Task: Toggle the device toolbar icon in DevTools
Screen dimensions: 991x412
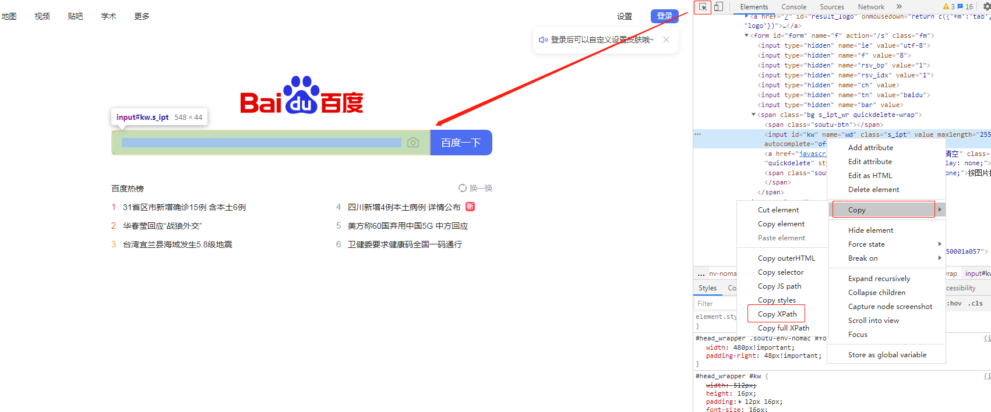Action: (718, 7)
